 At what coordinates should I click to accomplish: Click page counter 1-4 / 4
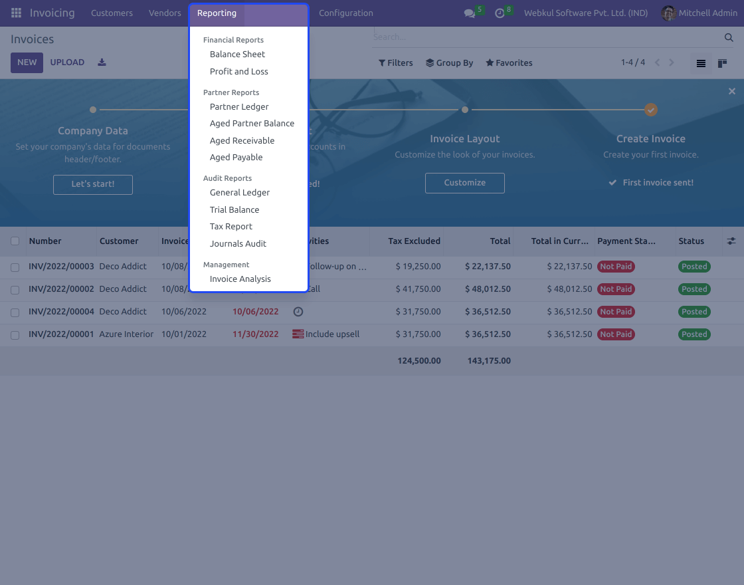tap(633, 62)
